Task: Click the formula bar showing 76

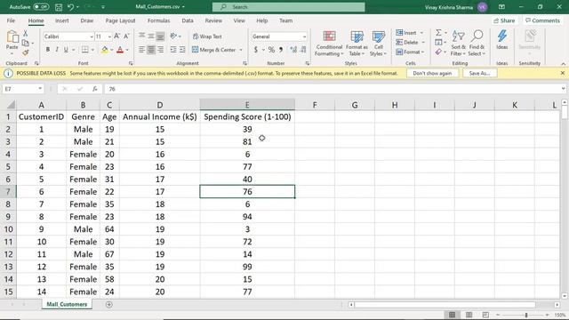Action: point(332,89)
